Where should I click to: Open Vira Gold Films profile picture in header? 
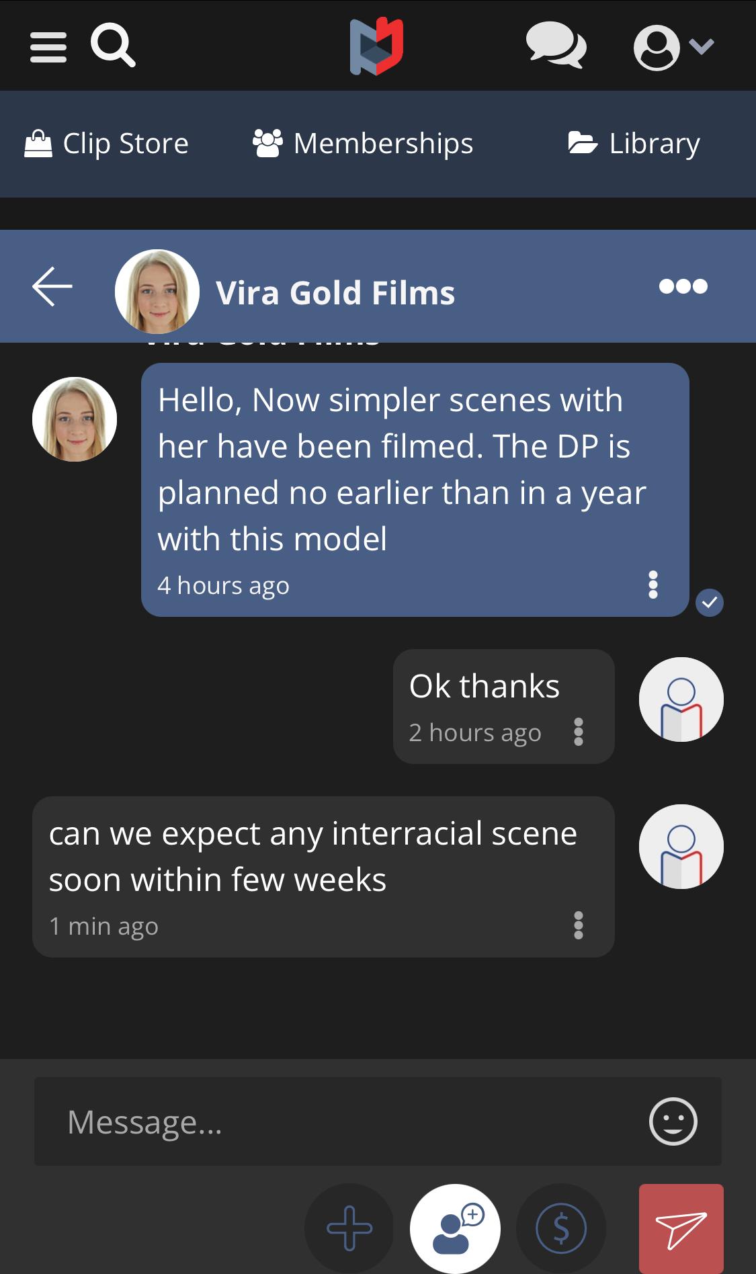157,292
